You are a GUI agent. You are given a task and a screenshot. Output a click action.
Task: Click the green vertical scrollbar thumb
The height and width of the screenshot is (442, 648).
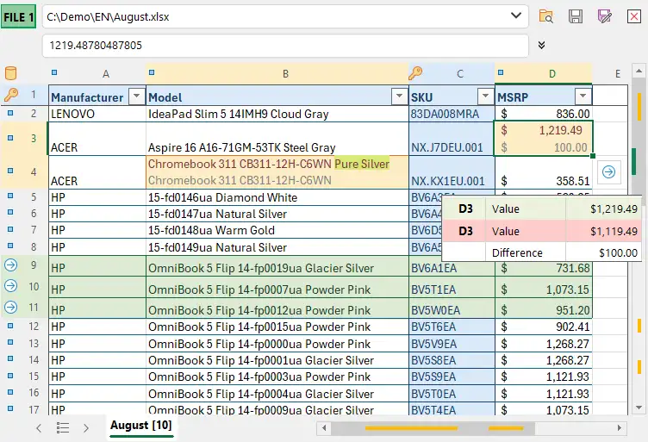coord(635,161)
